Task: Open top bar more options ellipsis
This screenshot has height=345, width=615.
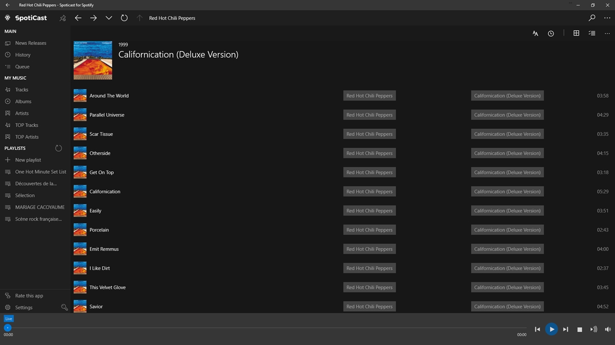Action: point(607,18)
